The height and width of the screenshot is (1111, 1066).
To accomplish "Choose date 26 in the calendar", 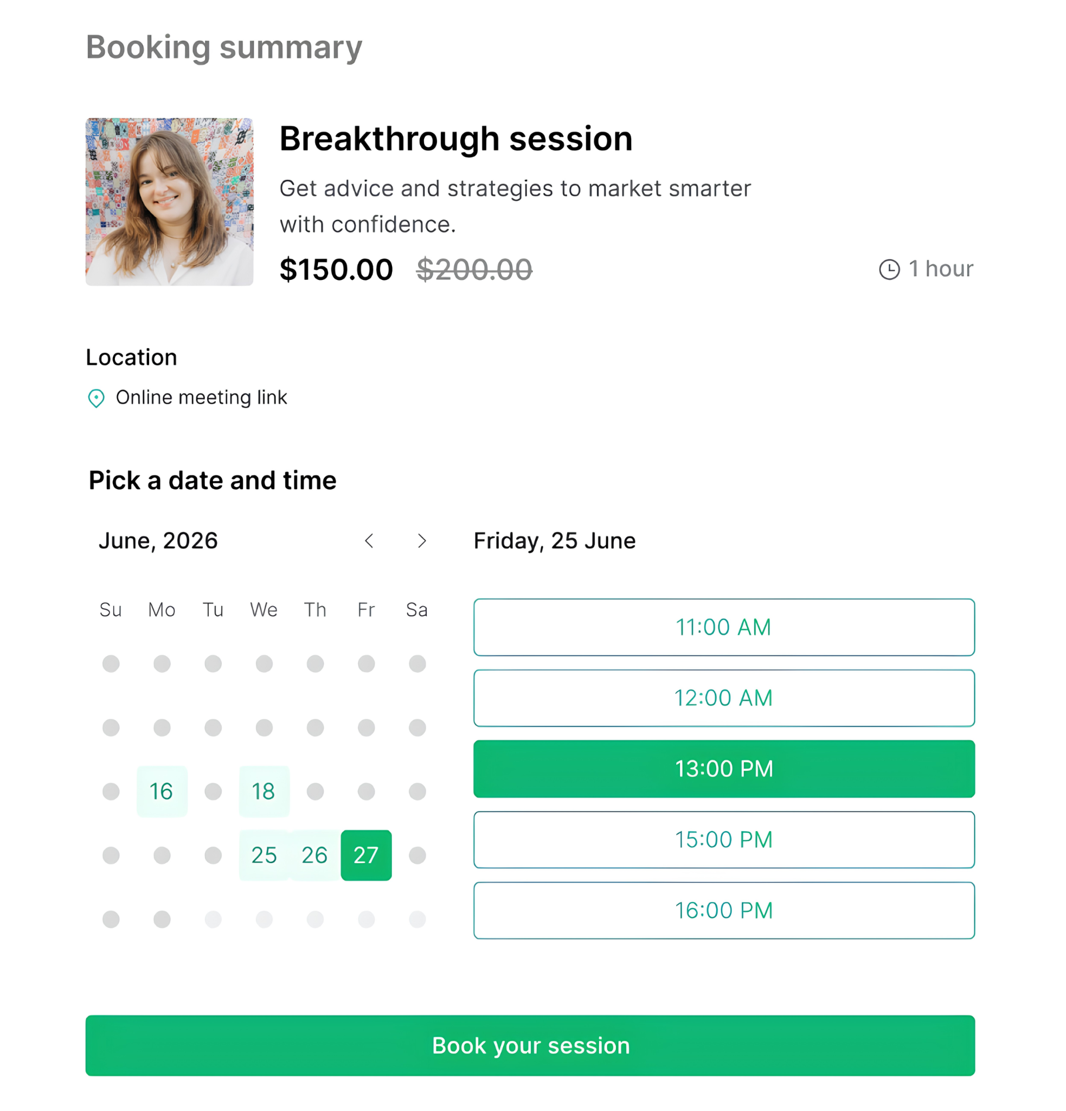I will pyautogui.click(x=315, y=855).
